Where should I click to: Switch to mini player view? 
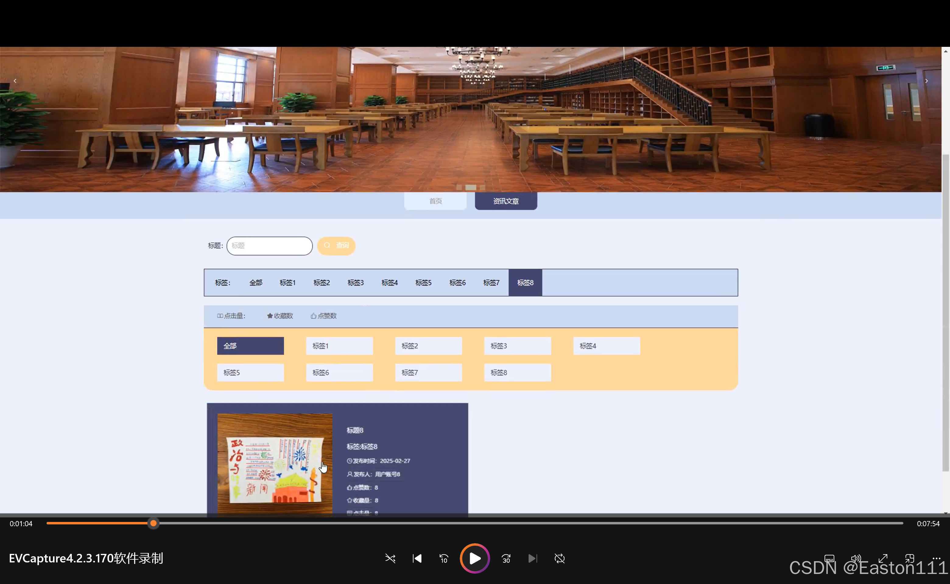tap(910, 558)
